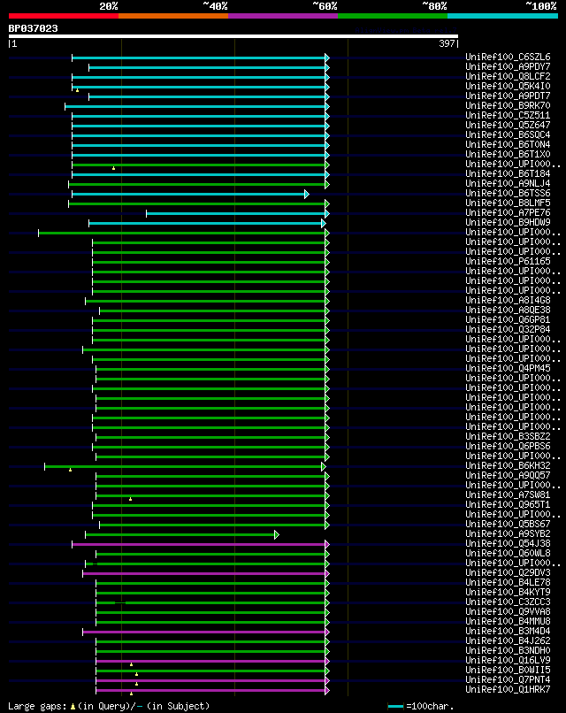The width and height of the screenshot is (566, 713).
Task: Click the cyan alignment bar of UniRef100_A7PE76
Action: [236, 214]
